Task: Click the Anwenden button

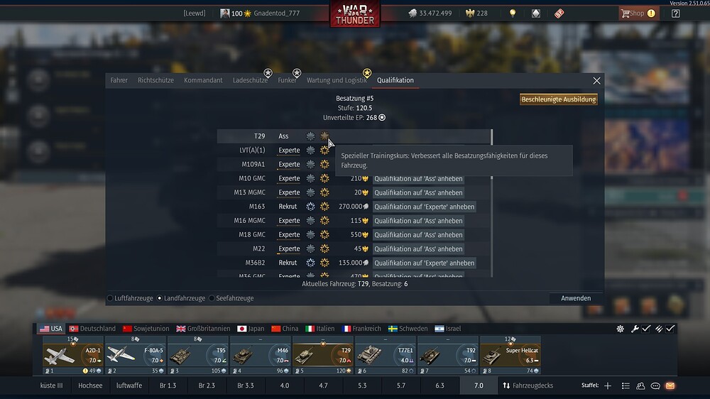Action: 576,298
